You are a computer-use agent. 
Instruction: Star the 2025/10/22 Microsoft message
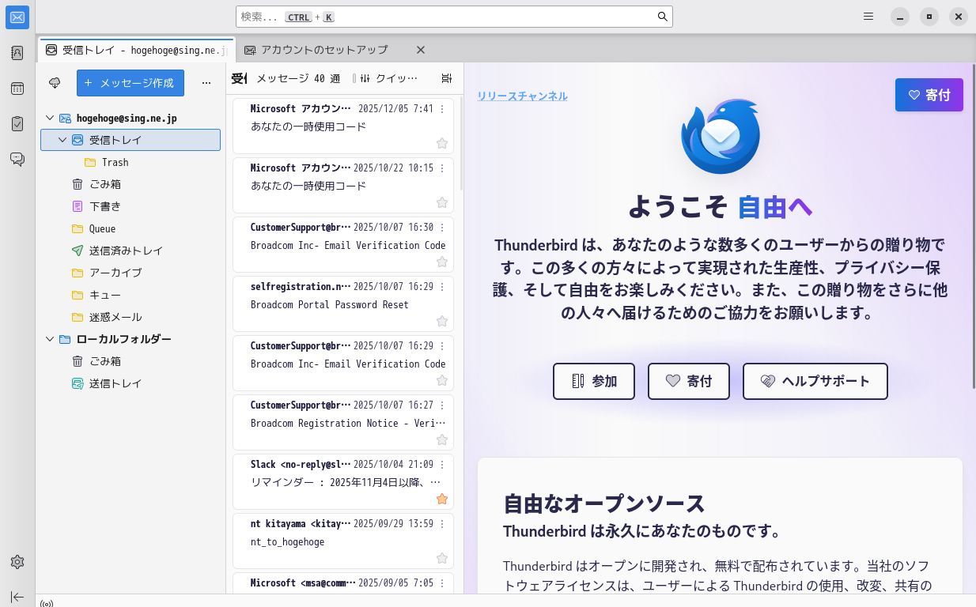[442, 202]
